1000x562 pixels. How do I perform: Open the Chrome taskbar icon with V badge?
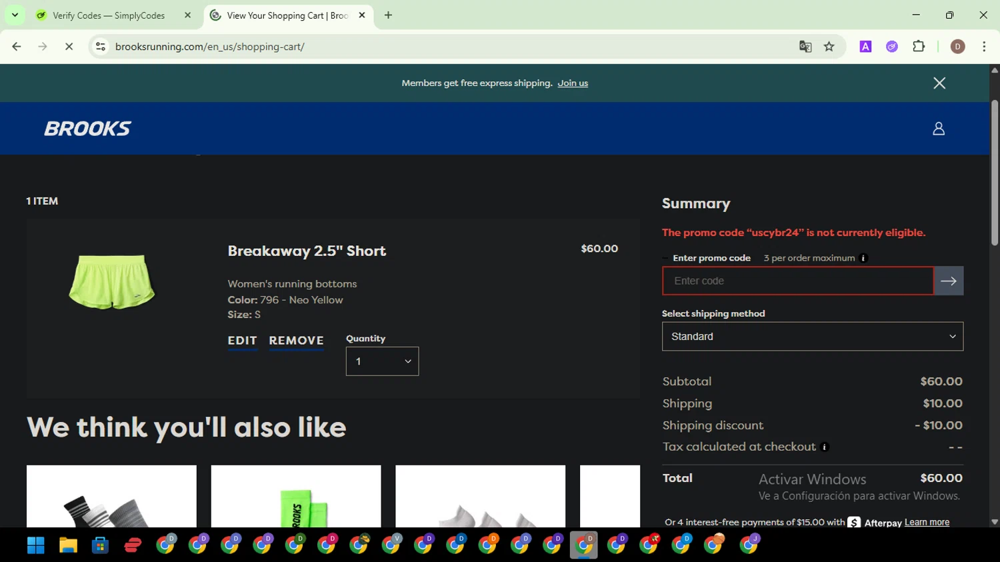pyautogui.click(x=391, y=545)
